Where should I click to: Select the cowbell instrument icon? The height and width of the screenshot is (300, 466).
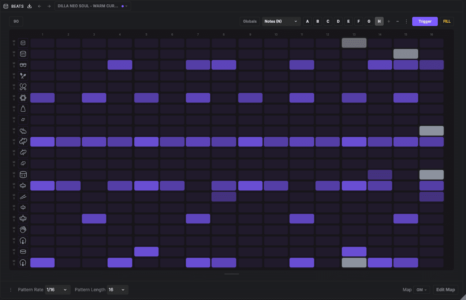23,109
